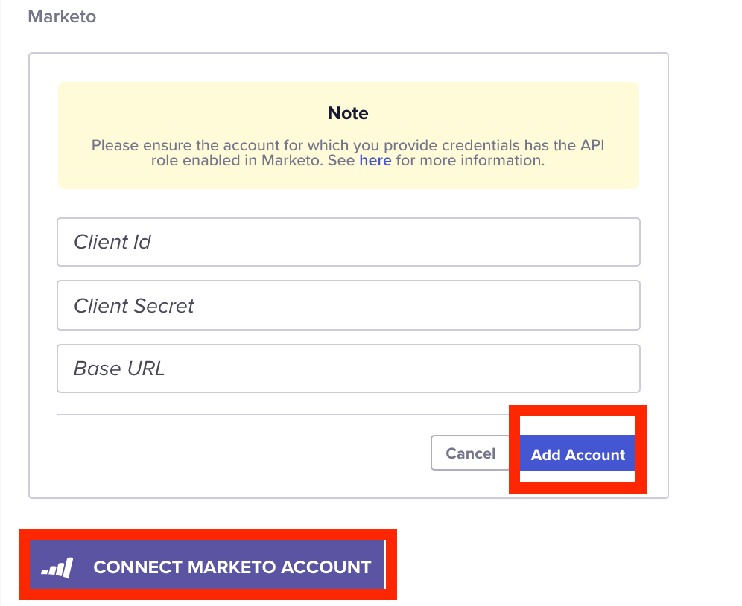Image resolution: width=742 pixels, height=606 pixels.
Task: Select the Marketo section heading
Action: (62, 16)
